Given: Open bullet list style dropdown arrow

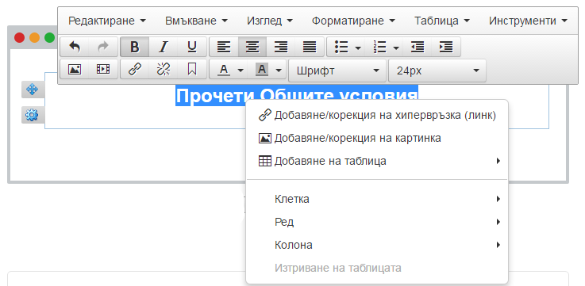Looking at the screenshot, I should 358,48.
